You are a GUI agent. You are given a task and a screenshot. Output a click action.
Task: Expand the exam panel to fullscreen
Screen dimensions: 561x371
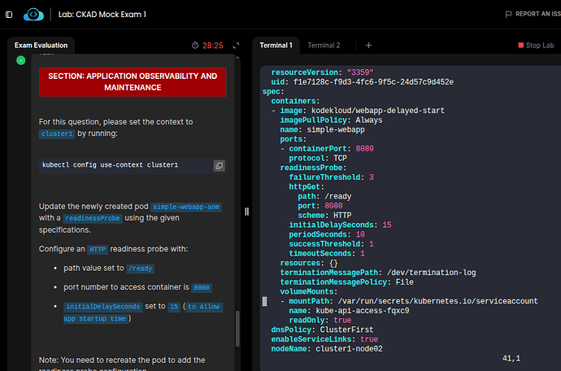pyautogui.click(x=236, y=46)
